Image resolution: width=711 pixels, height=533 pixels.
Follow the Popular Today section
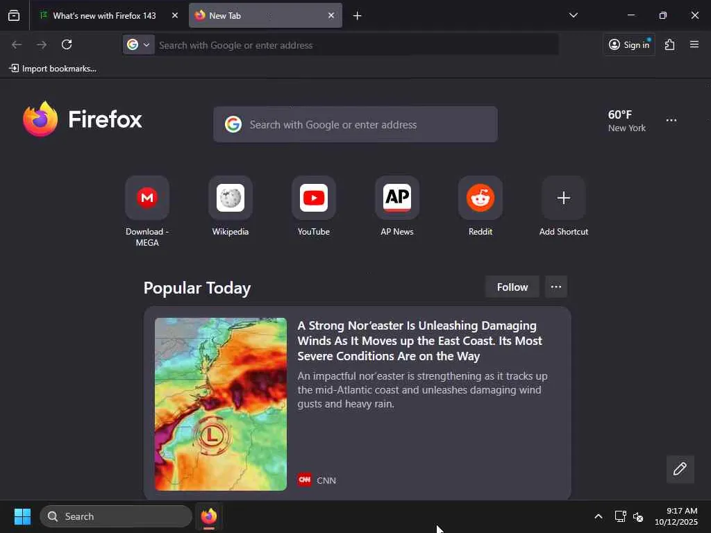tap(512, 287)
